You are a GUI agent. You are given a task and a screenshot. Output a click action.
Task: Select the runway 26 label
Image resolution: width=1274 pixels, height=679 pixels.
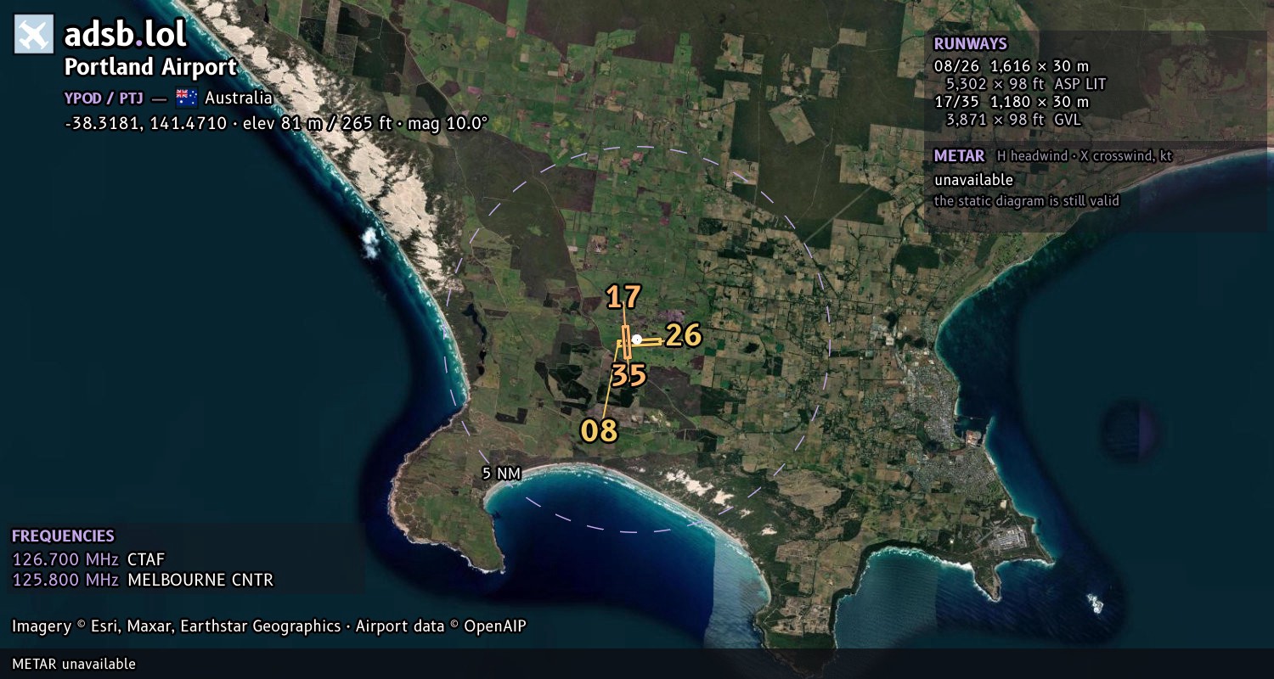683,336
